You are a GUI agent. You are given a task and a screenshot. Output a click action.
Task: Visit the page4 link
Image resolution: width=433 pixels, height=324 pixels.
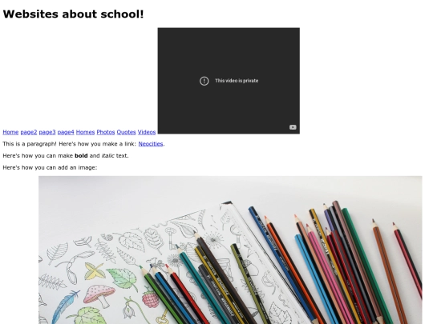[66, 132]
